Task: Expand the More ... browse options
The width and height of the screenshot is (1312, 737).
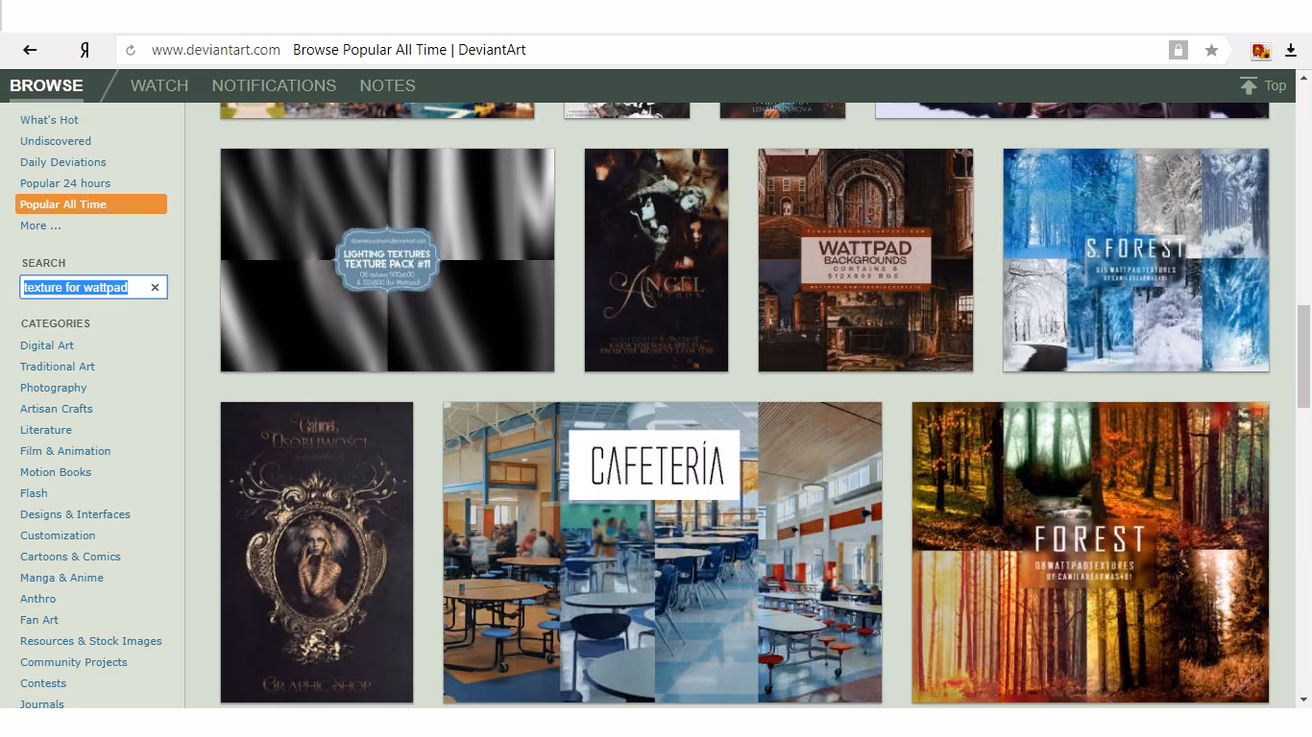Action: coord(40,226)
